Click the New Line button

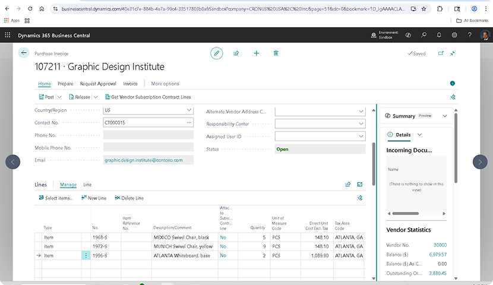[x=93, y=198]
